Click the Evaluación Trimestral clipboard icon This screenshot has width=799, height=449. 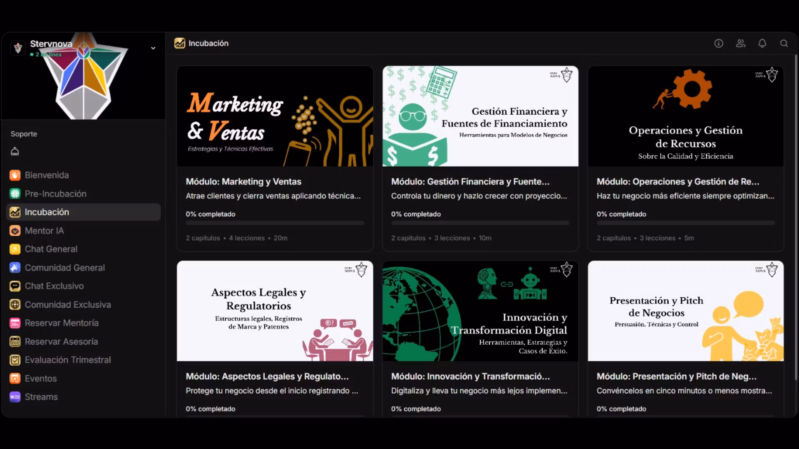[x=15, y=360]
